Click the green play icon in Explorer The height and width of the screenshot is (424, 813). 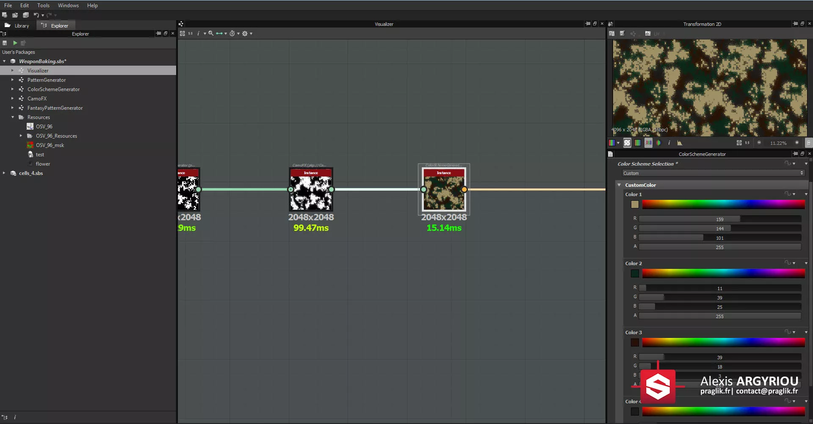click(x=15, y=43)
